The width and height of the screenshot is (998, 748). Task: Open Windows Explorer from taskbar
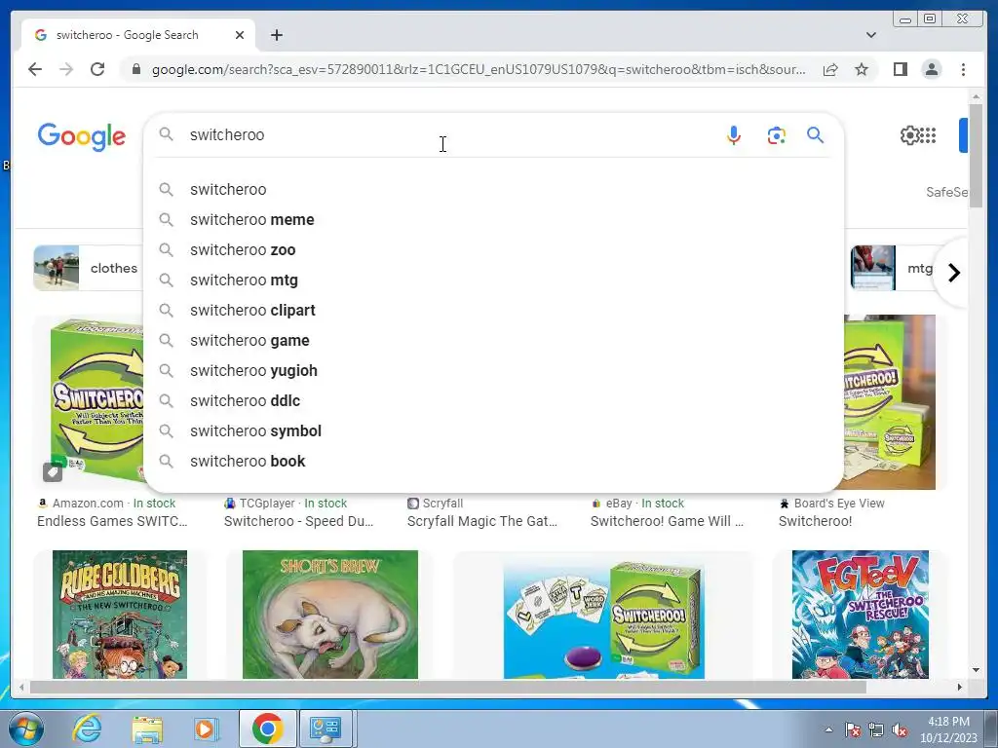[x=147, y=729]
